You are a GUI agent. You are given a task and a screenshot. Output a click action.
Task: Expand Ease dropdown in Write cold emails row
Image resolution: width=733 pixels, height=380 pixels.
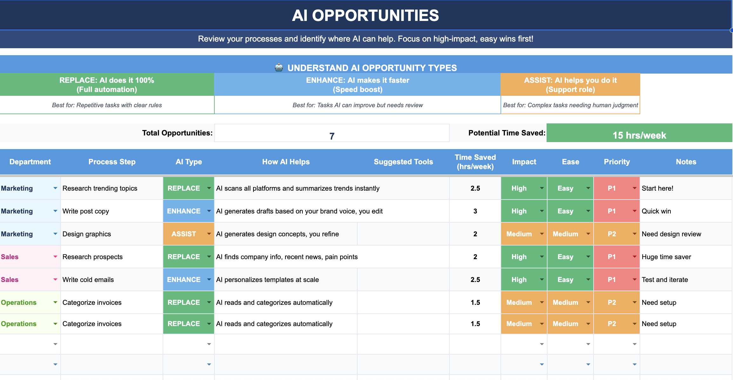[588, 279]
